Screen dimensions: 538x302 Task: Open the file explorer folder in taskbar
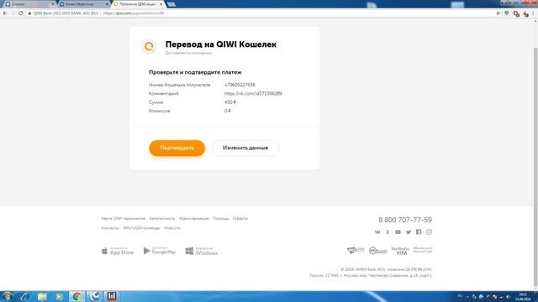pyautogui.click(x=42, y=296)
